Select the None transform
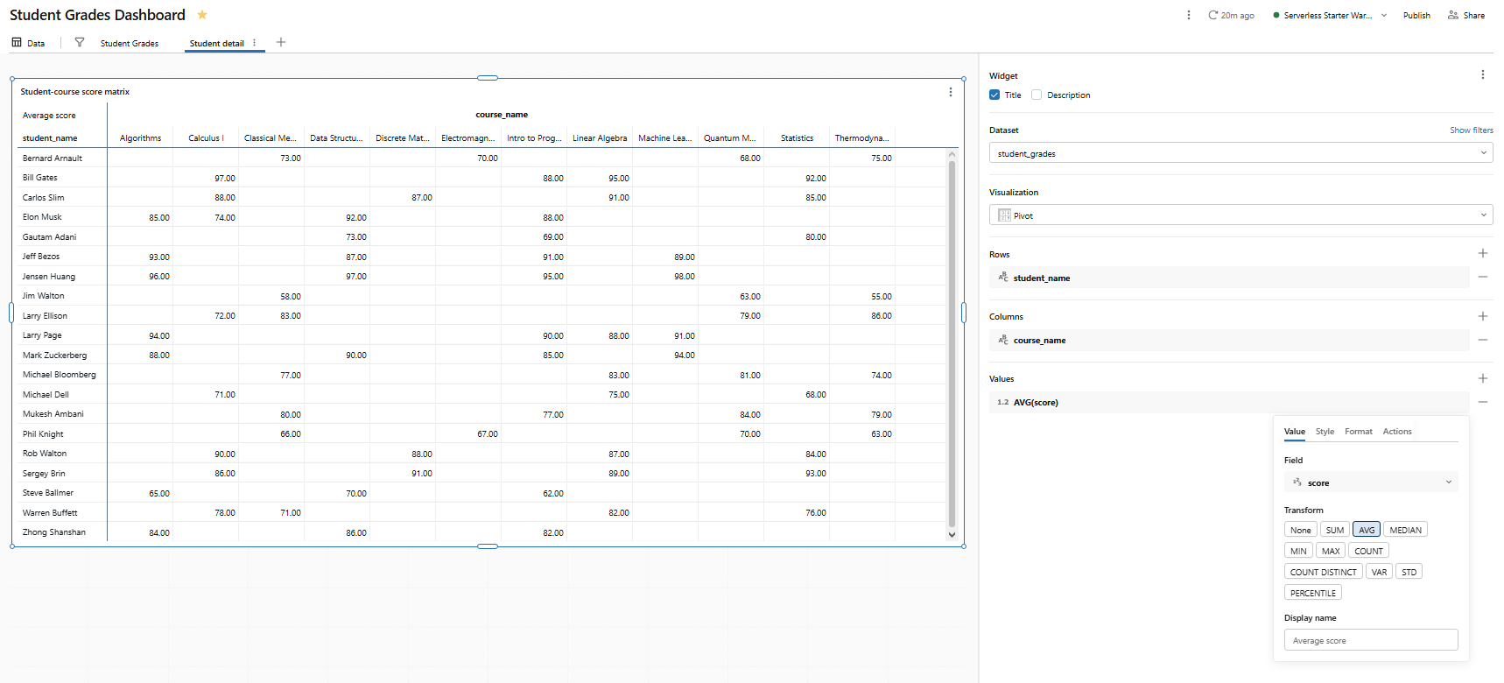The width and height of the screenshot is (1504, 683). pyautogui.click(x=1300, y=530)
